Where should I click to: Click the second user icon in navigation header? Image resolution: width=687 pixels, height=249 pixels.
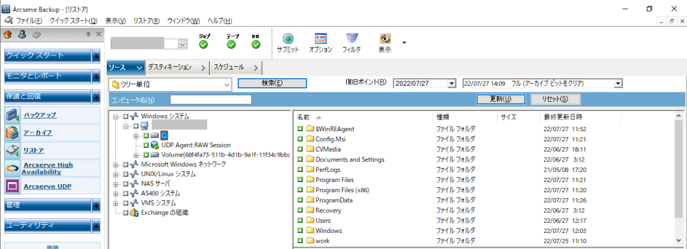pyautogui.click(x=22, y=35)
